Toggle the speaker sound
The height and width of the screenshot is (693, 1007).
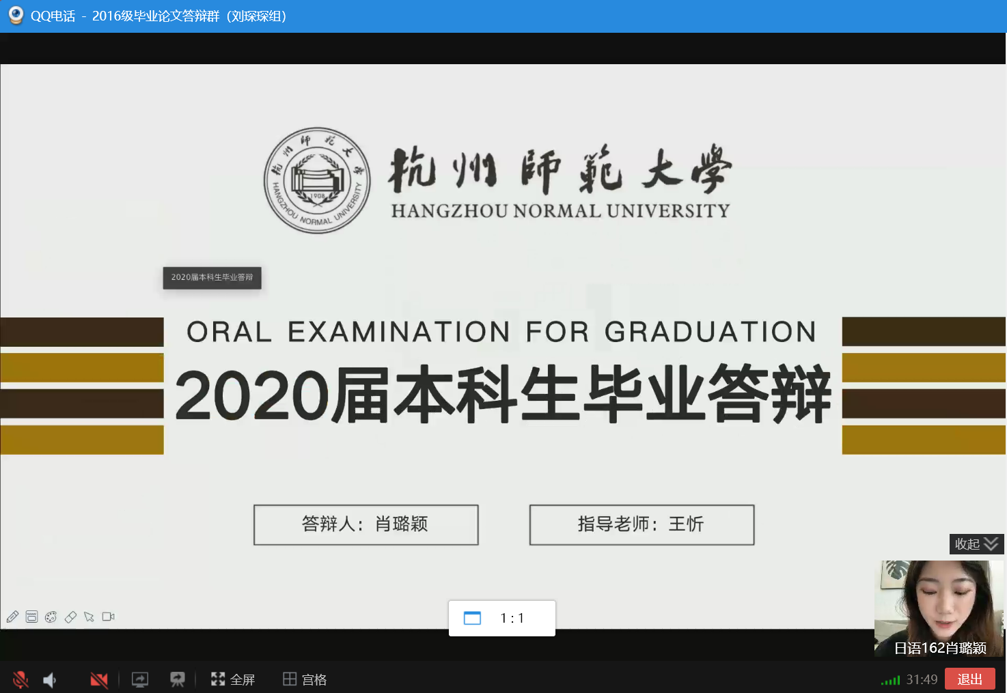click(x=50, y=680)
